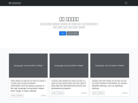The image size is (138, 103).
Task: Open the middle card's language conversation helper image
Action: point(69,66)
